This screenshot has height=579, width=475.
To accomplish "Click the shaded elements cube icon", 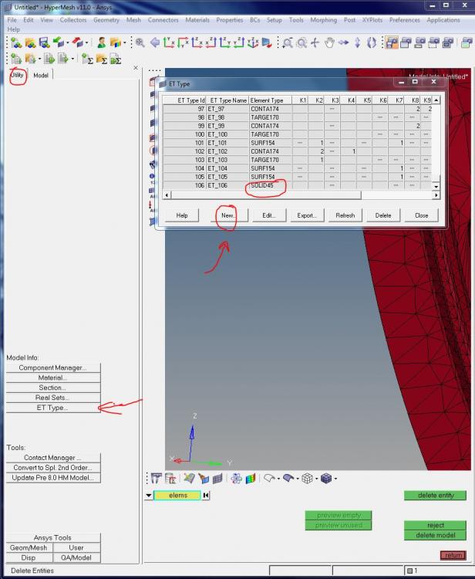I will click(326, 479).
